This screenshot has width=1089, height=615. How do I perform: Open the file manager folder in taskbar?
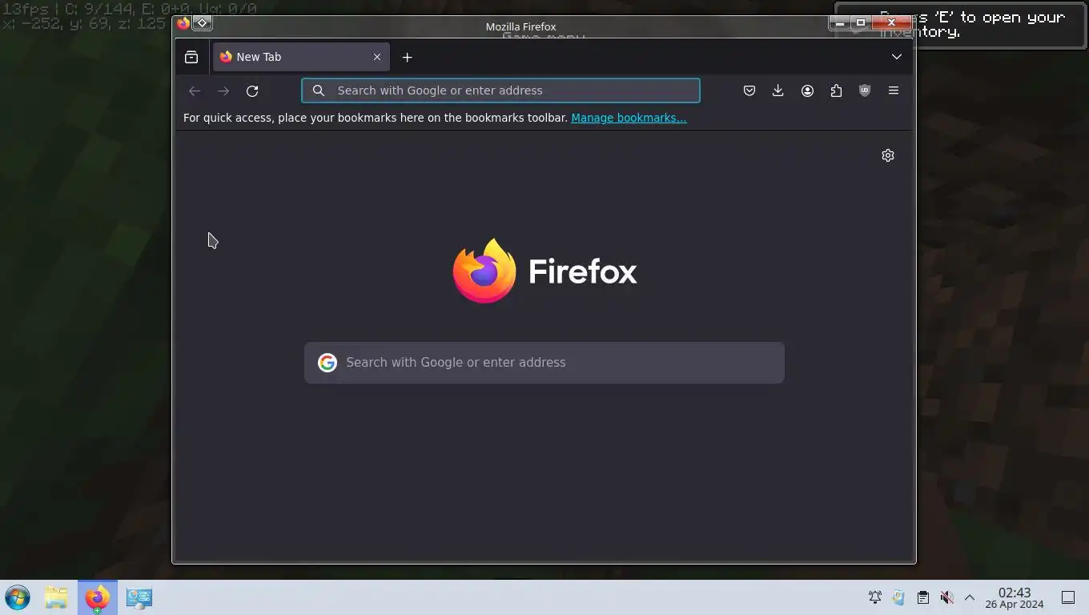click(56, 597)
